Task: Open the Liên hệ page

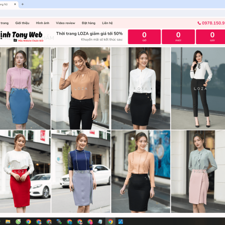Action: 107,23
